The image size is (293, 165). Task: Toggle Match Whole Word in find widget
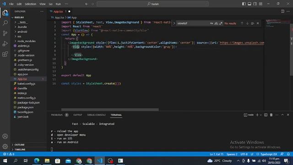216,23
